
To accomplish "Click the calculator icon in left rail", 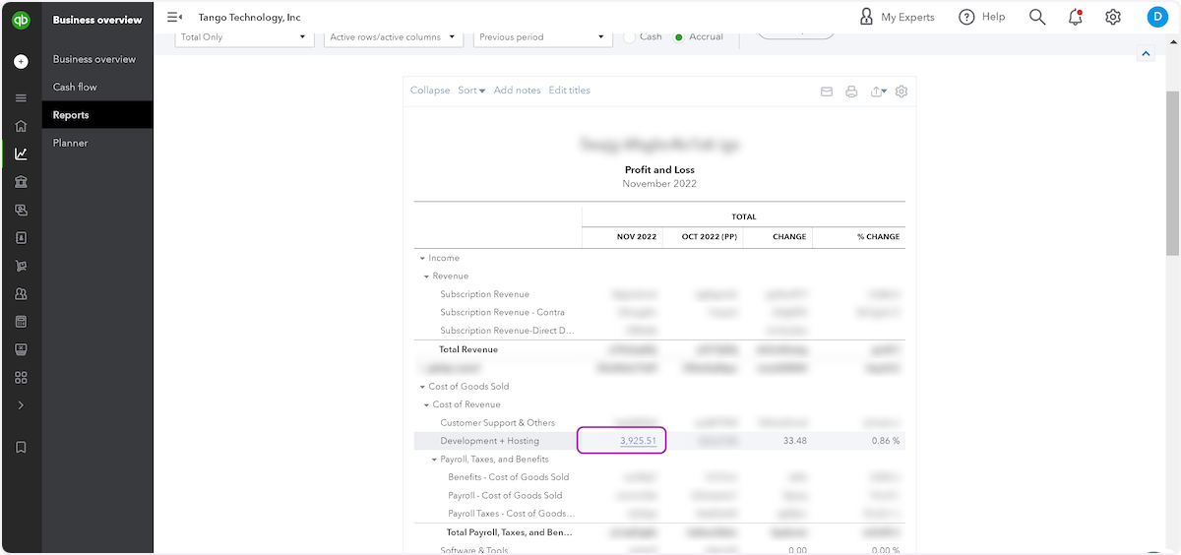I will point(21,322).
